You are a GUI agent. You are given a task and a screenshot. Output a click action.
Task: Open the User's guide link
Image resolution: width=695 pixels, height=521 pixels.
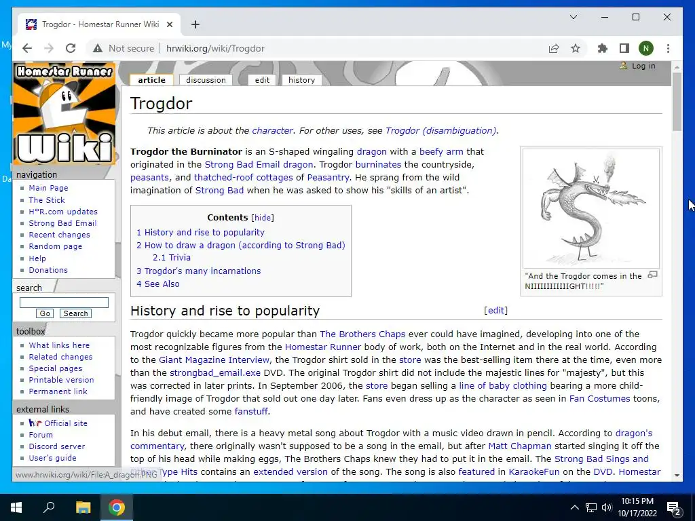pos(52,458)
